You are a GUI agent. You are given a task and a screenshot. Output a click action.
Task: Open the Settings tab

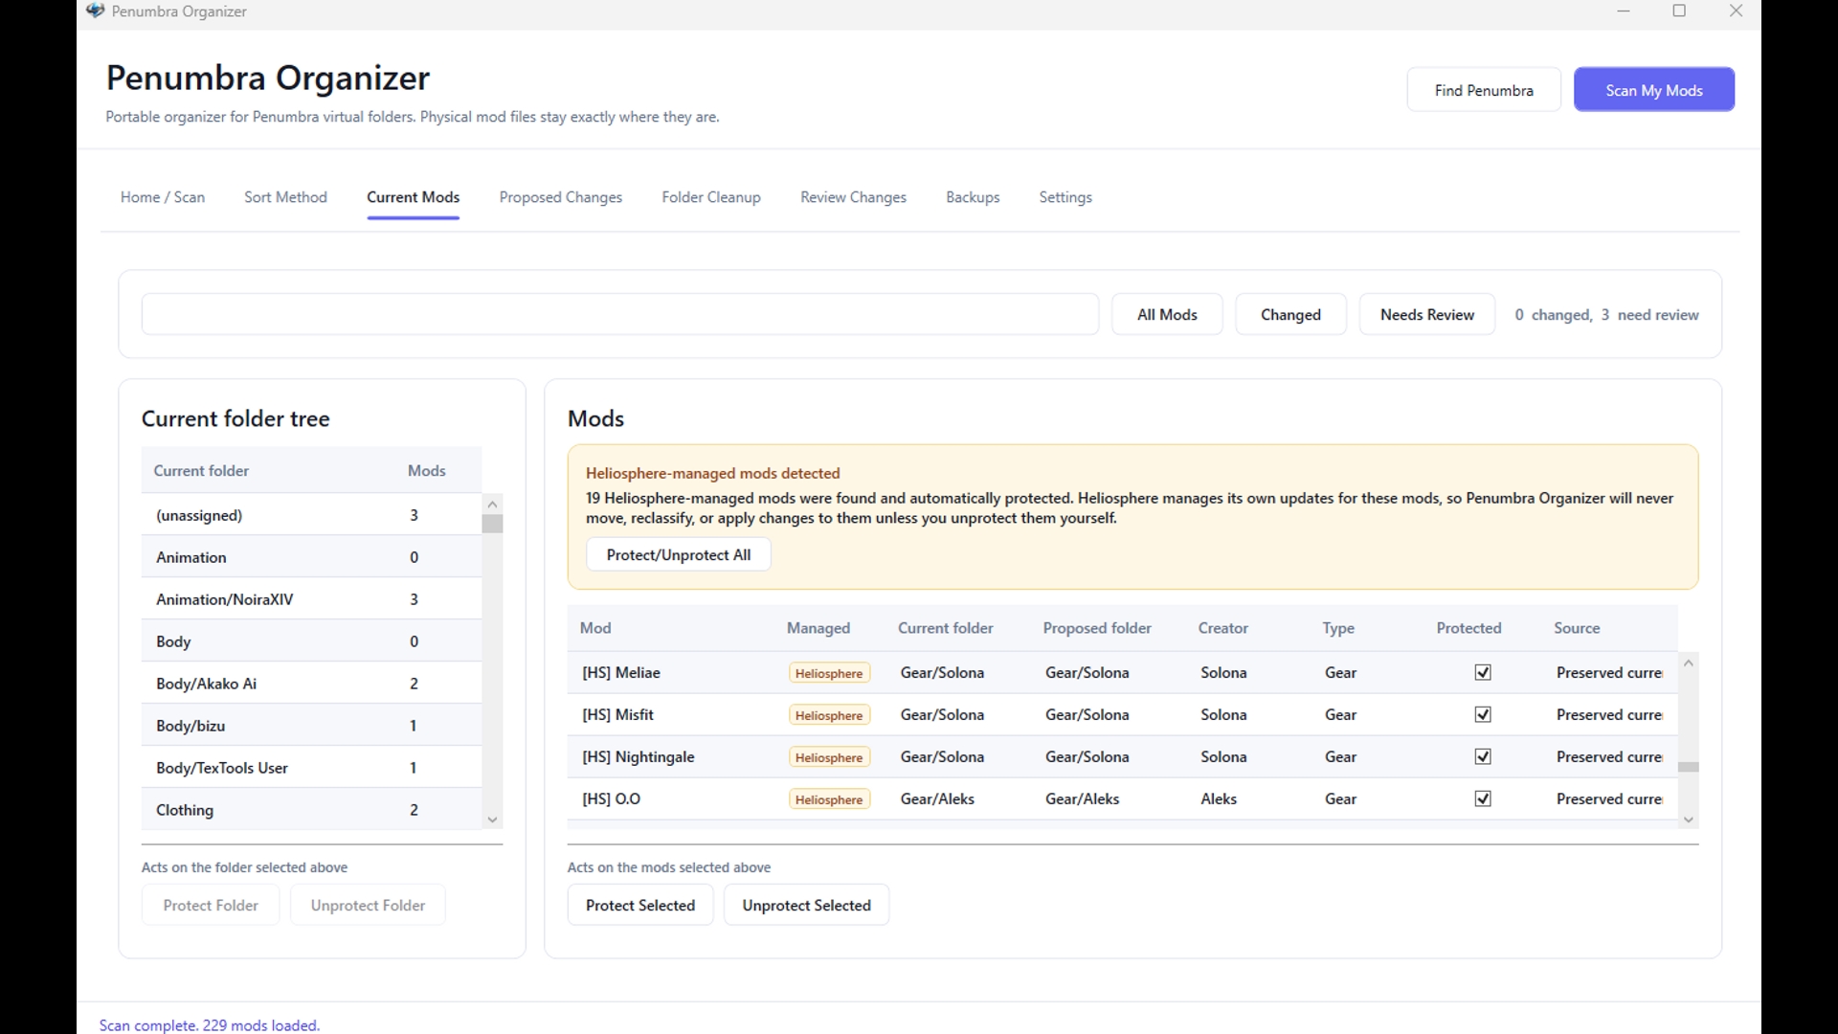point(1065,197)
